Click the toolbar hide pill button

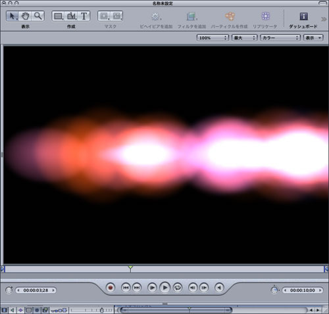pyautogui.click(x=322, y=3)
